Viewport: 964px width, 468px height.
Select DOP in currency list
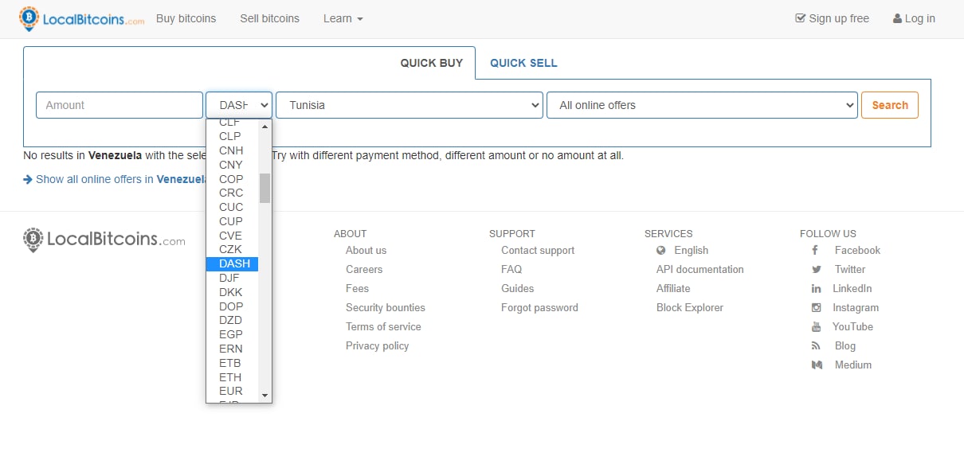coord(232,306)
